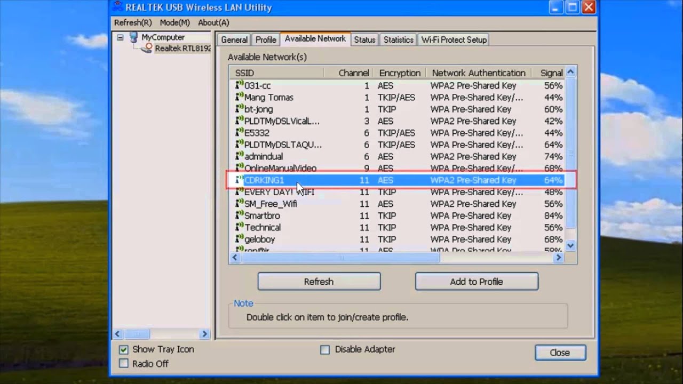Switch to the Status tab
683x384 pixels.
pyautogui.click(x=364, y=40)
